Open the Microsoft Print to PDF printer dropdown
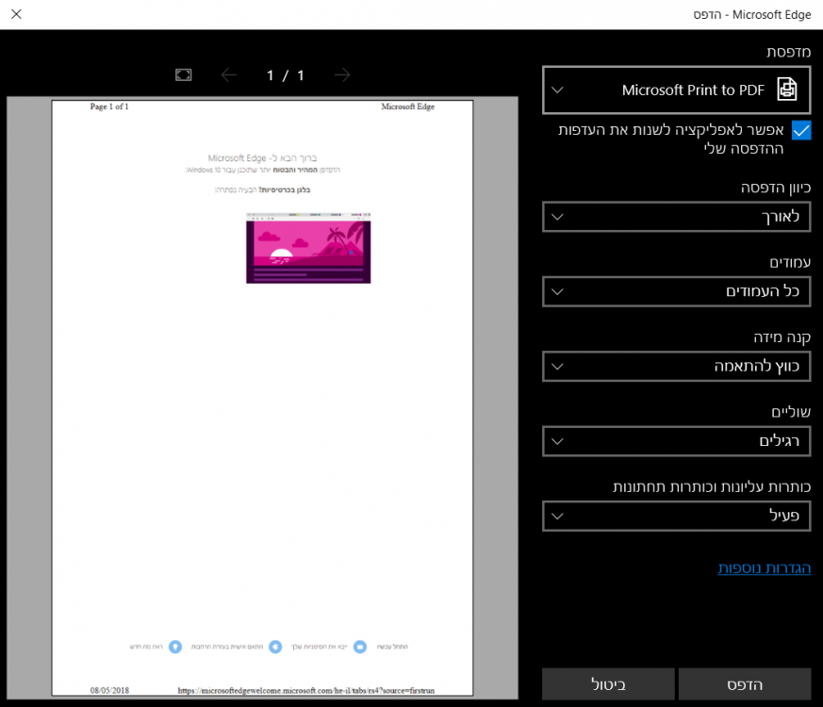Viewport: 823px width, 707px height. (x=677, y=90)
